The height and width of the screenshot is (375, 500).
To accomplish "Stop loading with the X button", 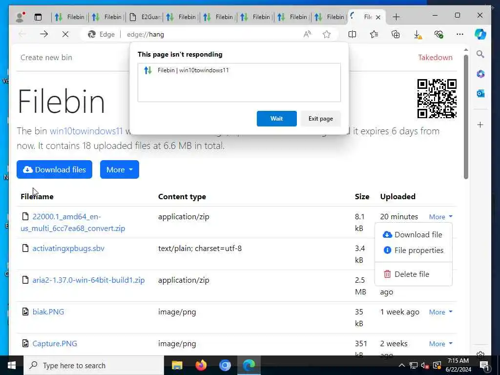I will [65, 34].
